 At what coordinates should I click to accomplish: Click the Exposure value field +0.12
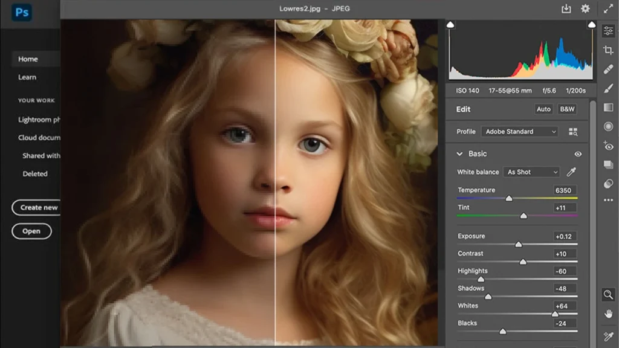pos(565,237)
